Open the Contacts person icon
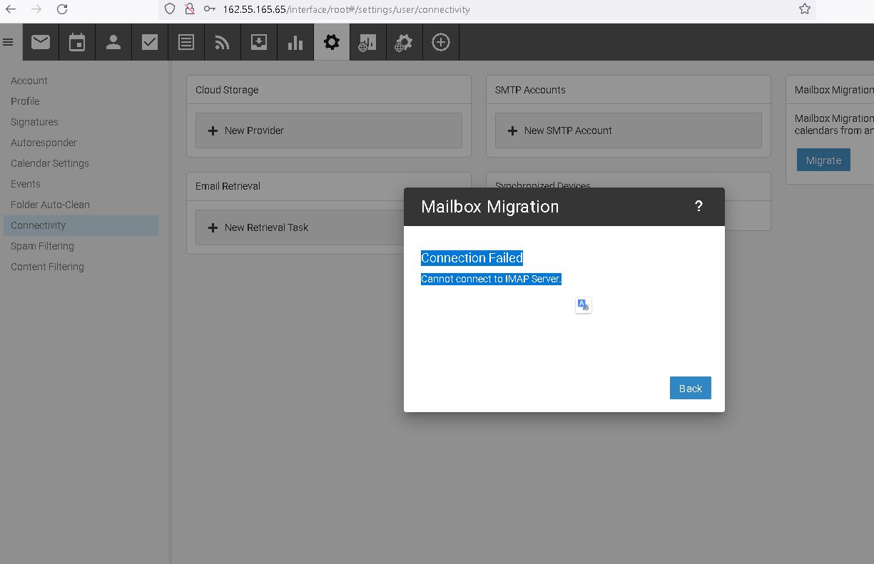Screen dimensions: 874x564 coord(113,42)
